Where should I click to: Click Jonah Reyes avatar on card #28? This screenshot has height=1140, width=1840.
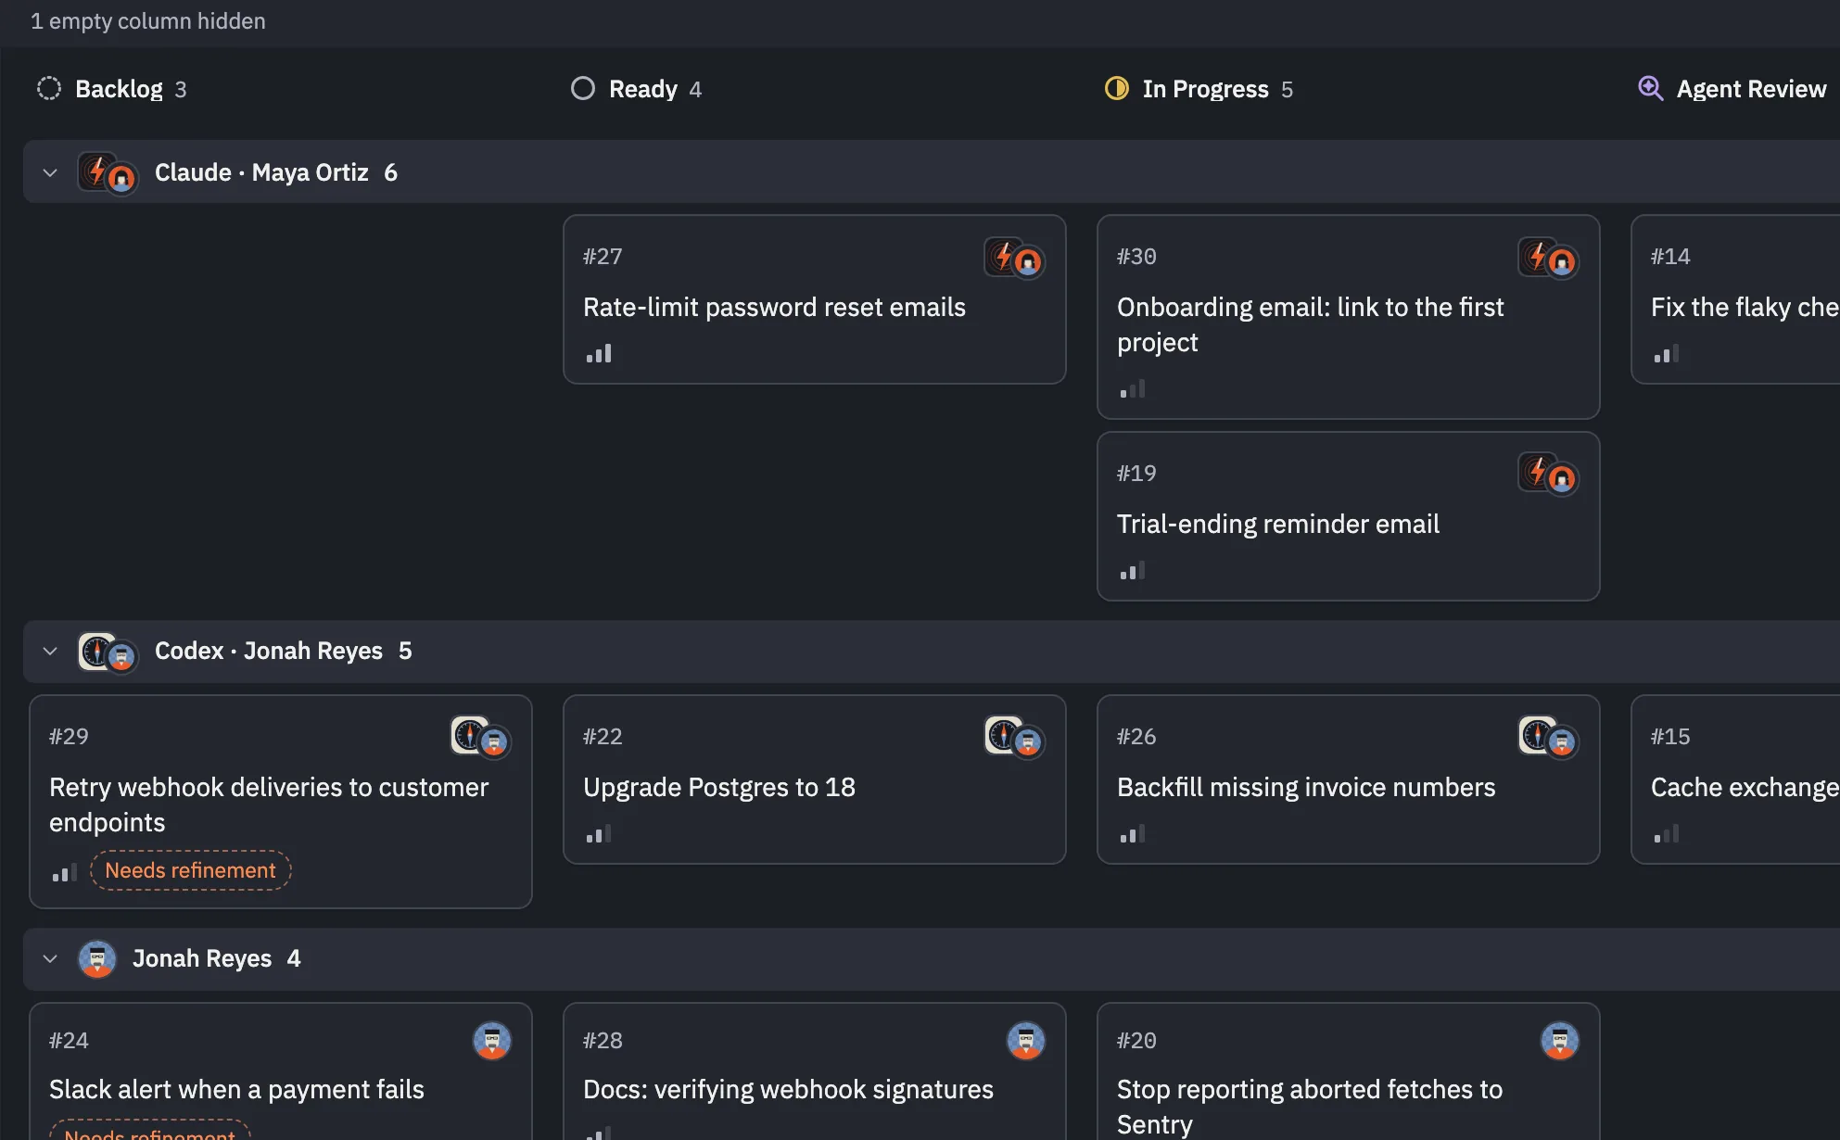[x=1026, y=1041]
